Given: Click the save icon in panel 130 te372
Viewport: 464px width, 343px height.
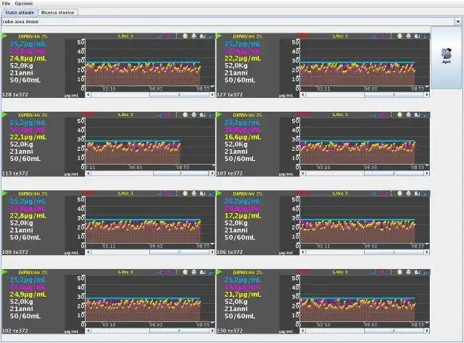Looking at the screenshot, I should (x=417, y=272).
